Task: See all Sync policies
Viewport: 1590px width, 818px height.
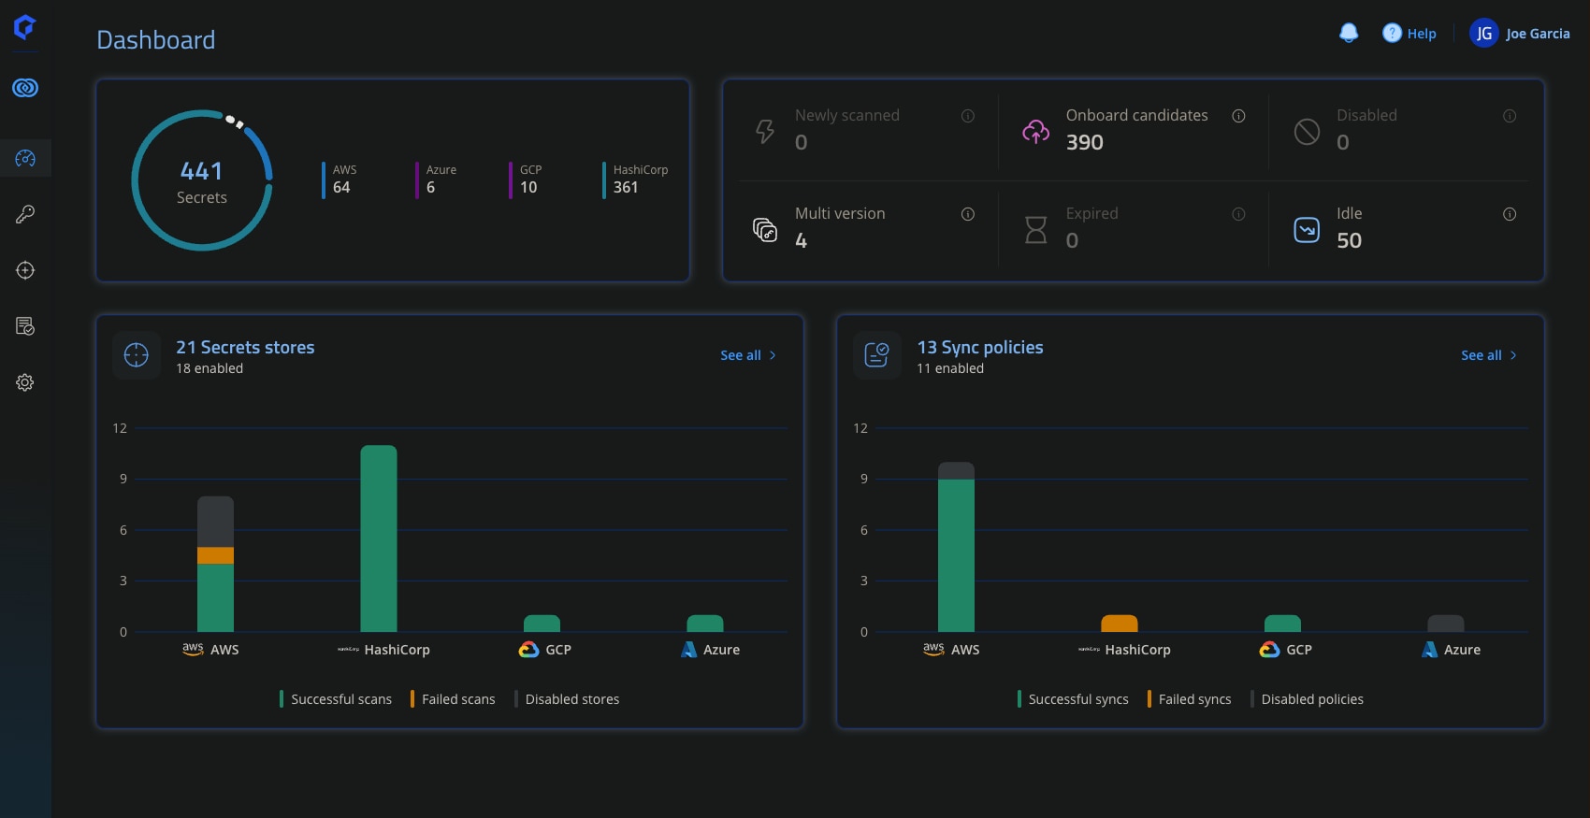Action: tap(1489, 355)
